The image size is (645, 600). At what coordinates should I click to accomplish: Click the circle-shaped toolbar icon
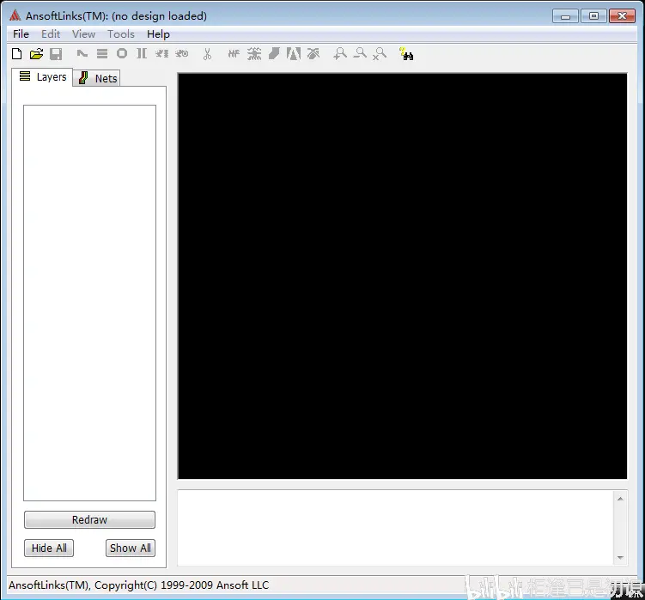point(122,53)
